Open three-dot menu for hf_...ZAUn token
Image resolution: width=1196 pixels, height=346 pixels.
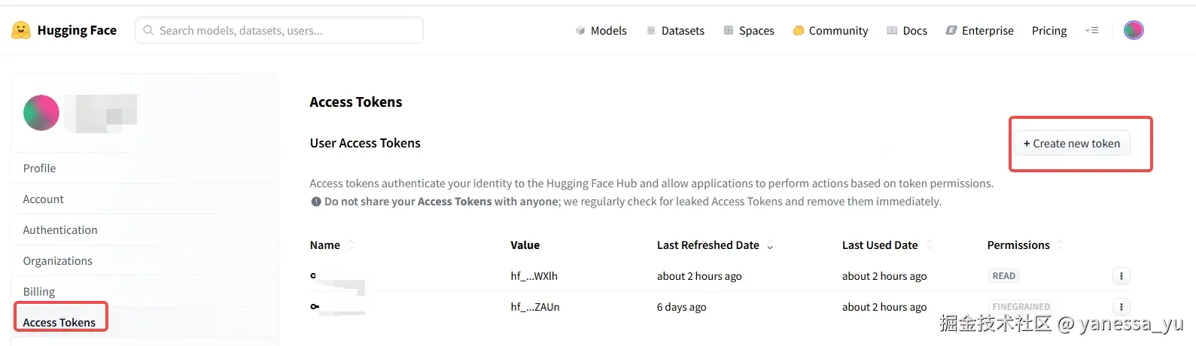tap(1121, 307)
